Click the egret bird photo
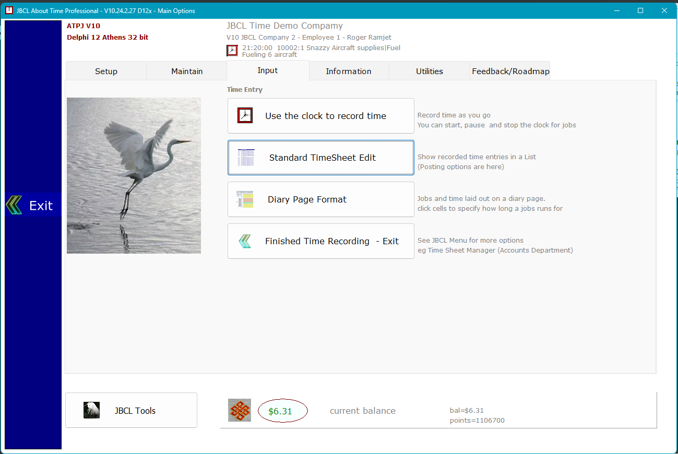 click(x=134, y=175)
